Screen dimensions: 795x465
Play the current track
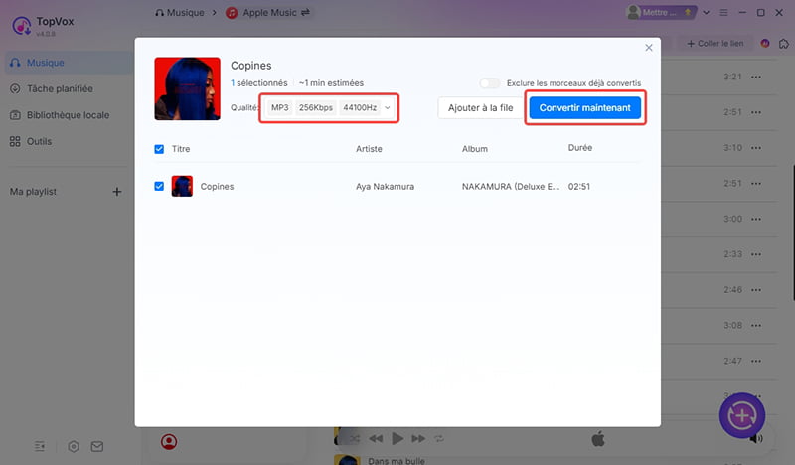tap(397, 438)
